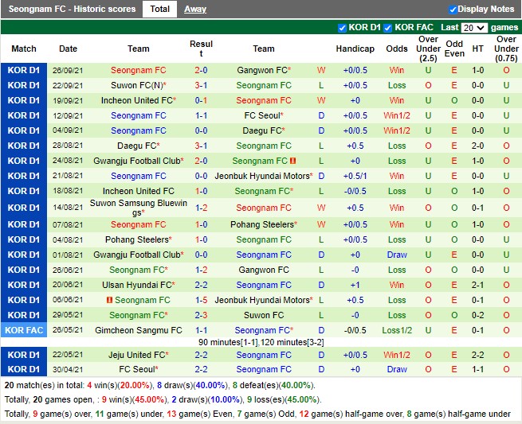Open the 2-3 result against Suwon FC
This screenshot has height=424, width=522.
coord(201,315)
